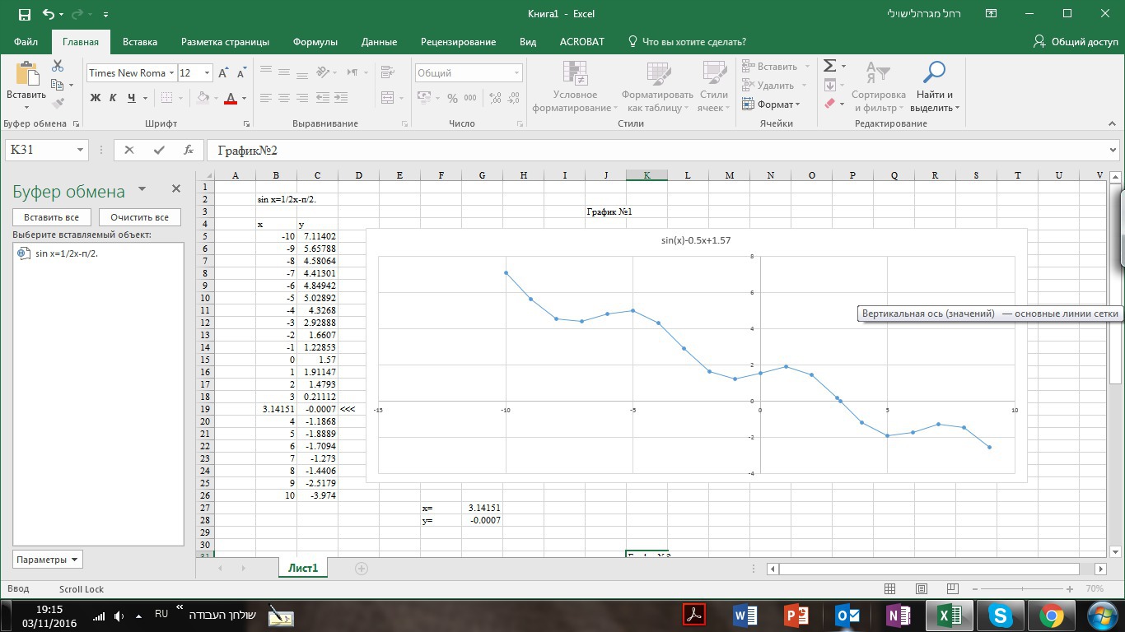Click the percent style icon
This screenshot has width=1125, height=632.
pos(452,98)
